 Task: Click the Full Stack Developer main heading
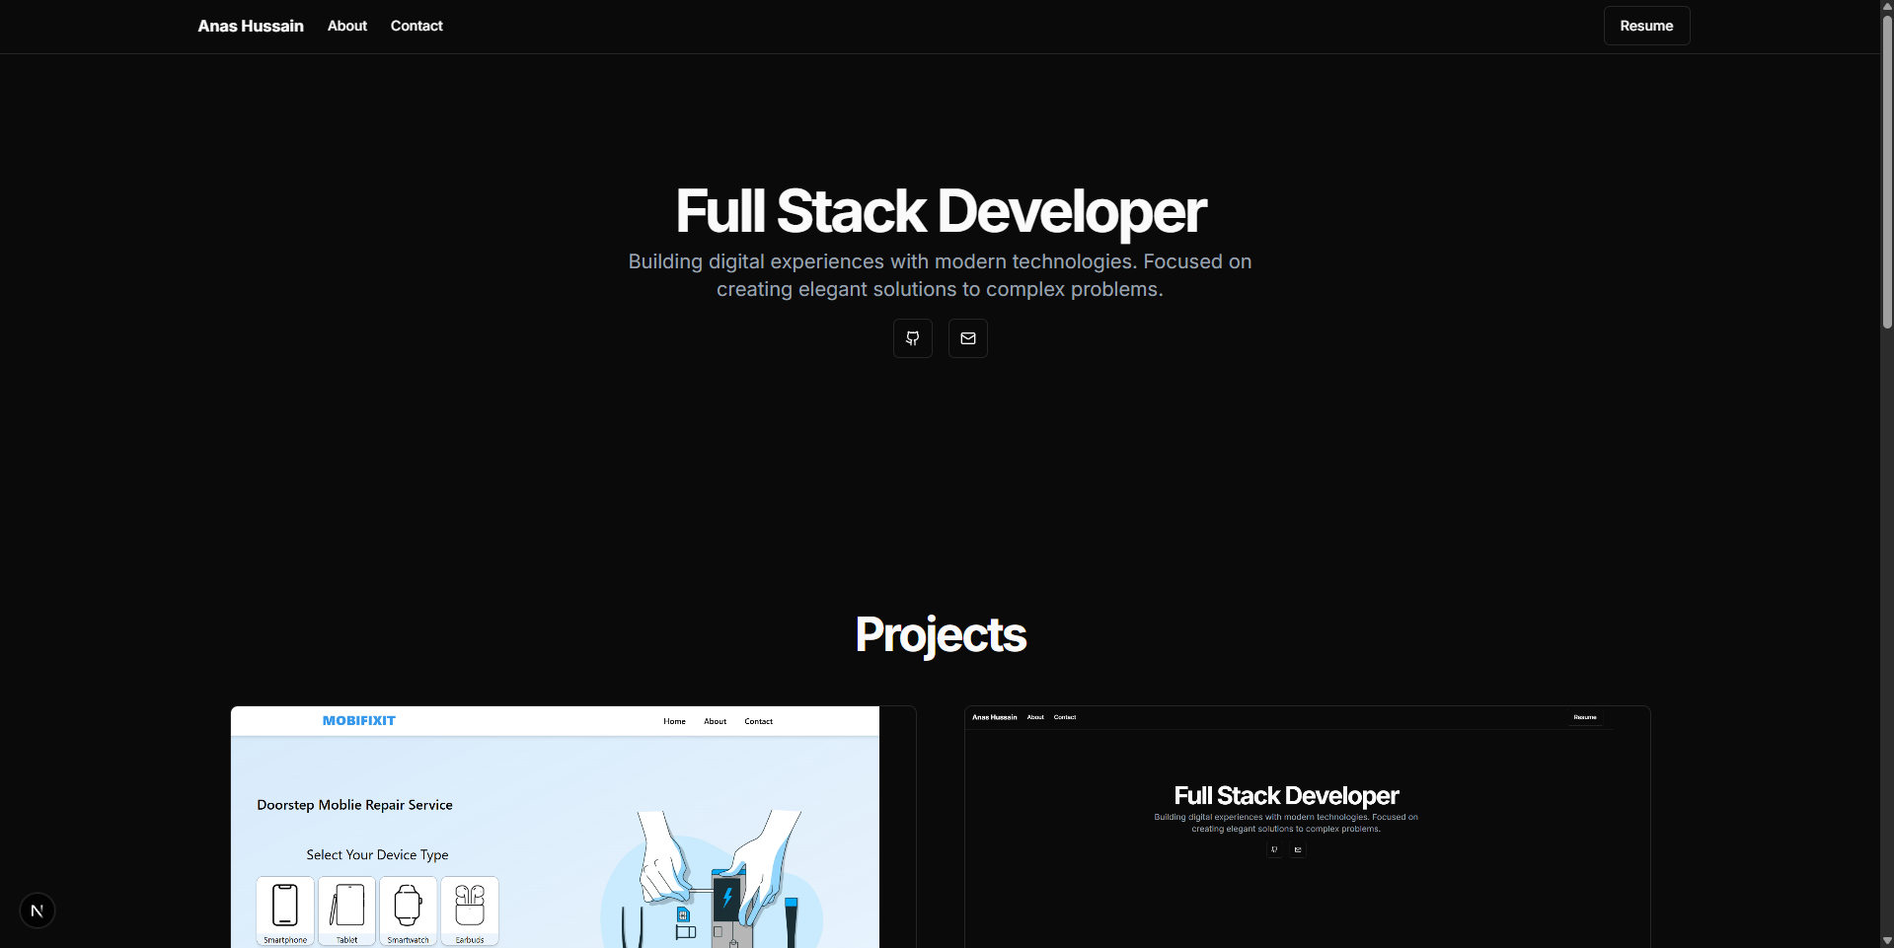pos(941,211)
